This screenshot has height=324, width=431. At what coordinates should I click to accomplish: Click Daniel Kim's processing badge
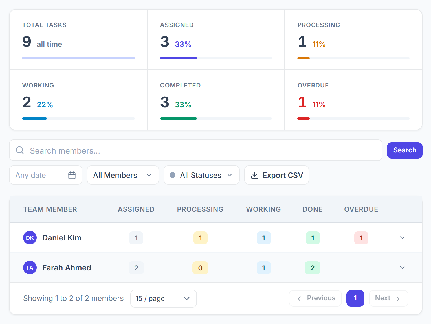(x=201, y=238)
